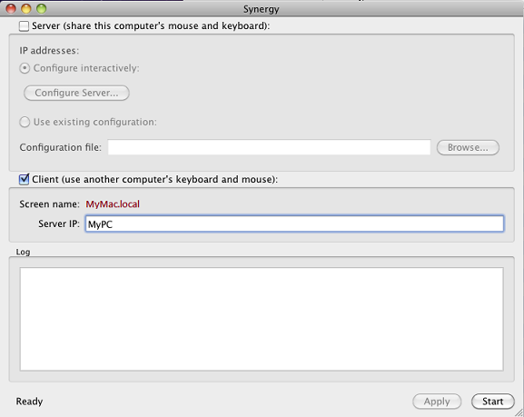Click the resize grip in the window corner
524x417 pixels.
[519, 412]
